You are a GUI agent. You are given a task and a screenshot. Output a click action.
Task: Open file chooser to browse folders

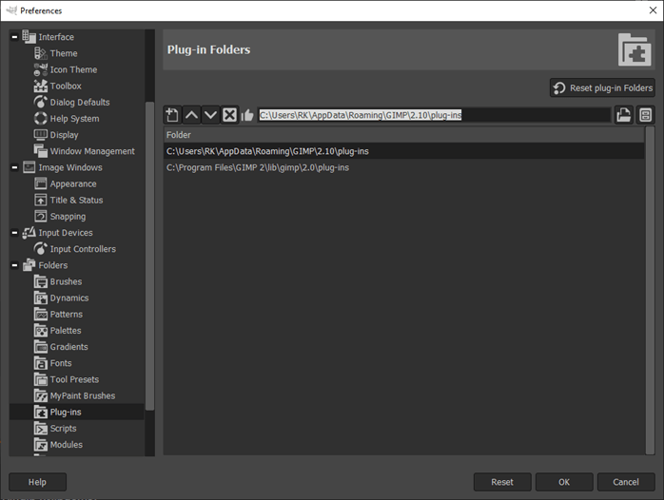point(624,115)
